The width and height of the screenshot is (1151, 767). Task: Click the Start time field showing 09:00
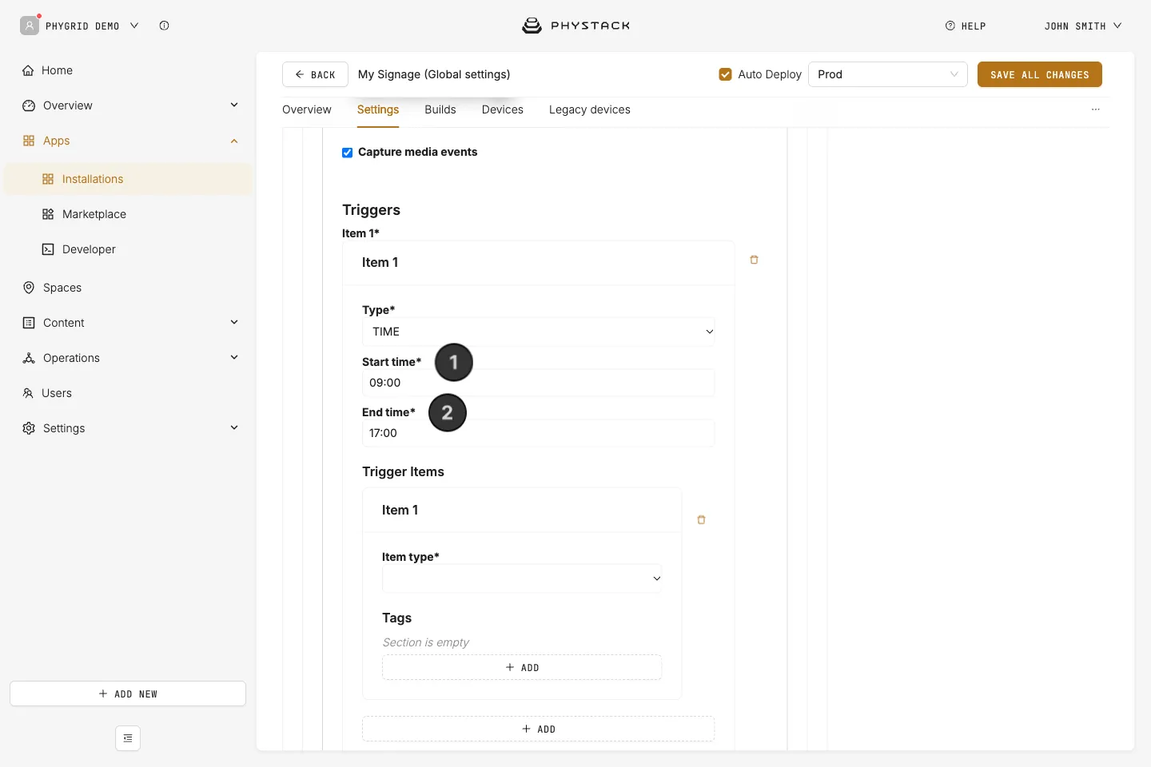[x=539, y=383]
